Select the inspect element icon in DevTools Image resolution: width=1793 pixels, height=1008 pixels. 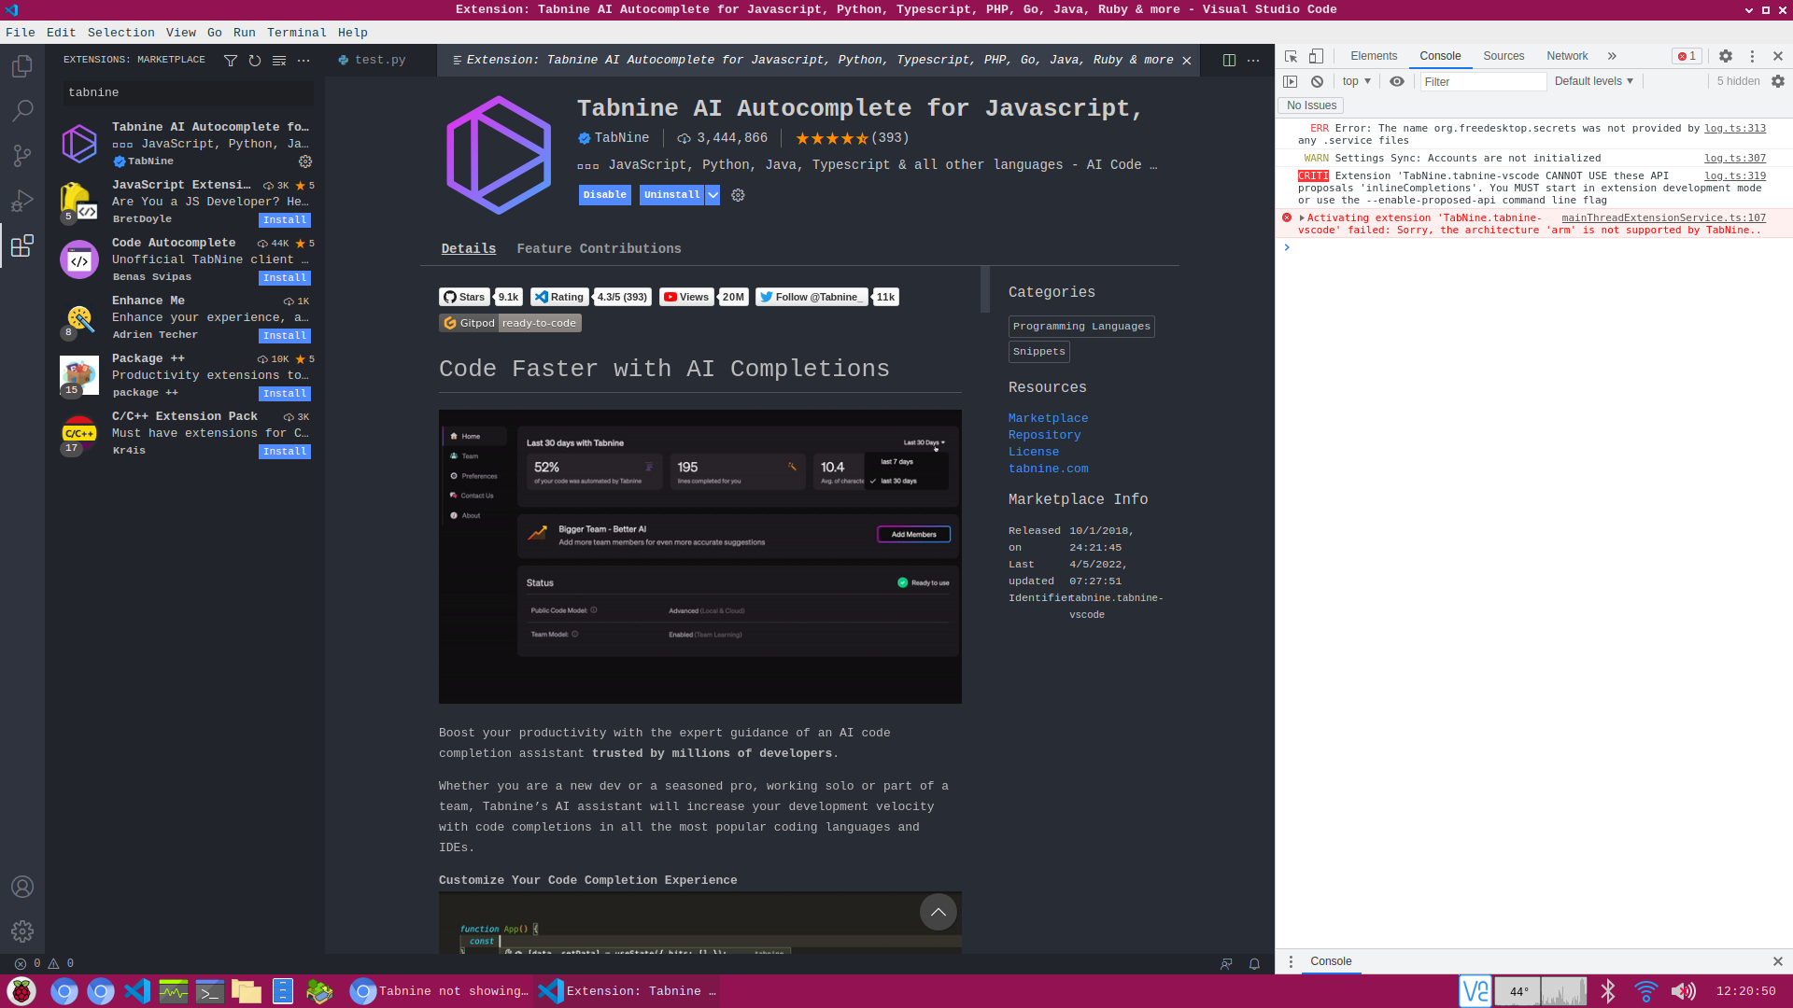1292,56
